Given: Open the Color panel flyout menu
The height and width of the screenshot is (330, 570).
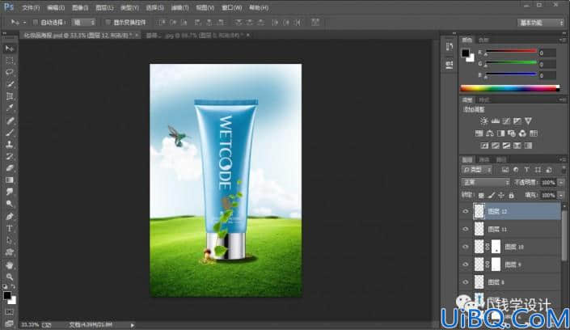Looking at the screenshot, I should pyautogui.click(x=563, y=40).
